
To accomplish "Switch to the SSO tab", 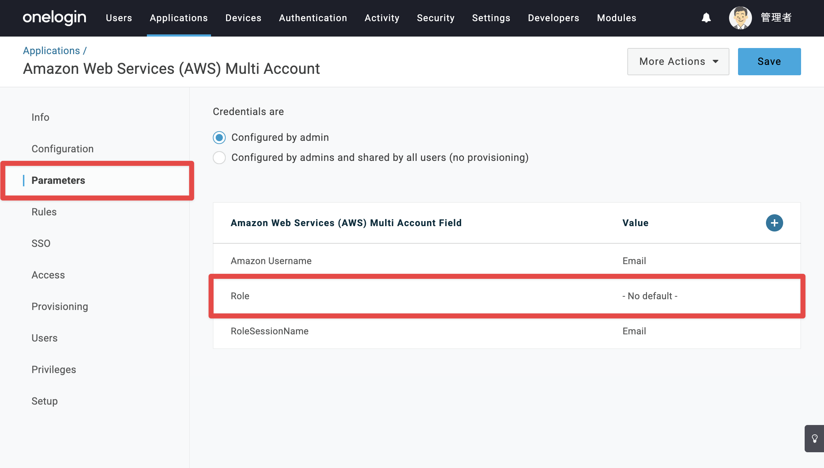I will coord(41,244).
